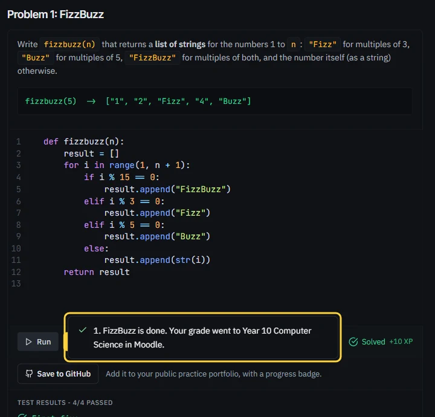Click code line 'result.append("Fizz")'
Image resolution: width=435 pixels, height=417 pixels.
coord(157,213)
